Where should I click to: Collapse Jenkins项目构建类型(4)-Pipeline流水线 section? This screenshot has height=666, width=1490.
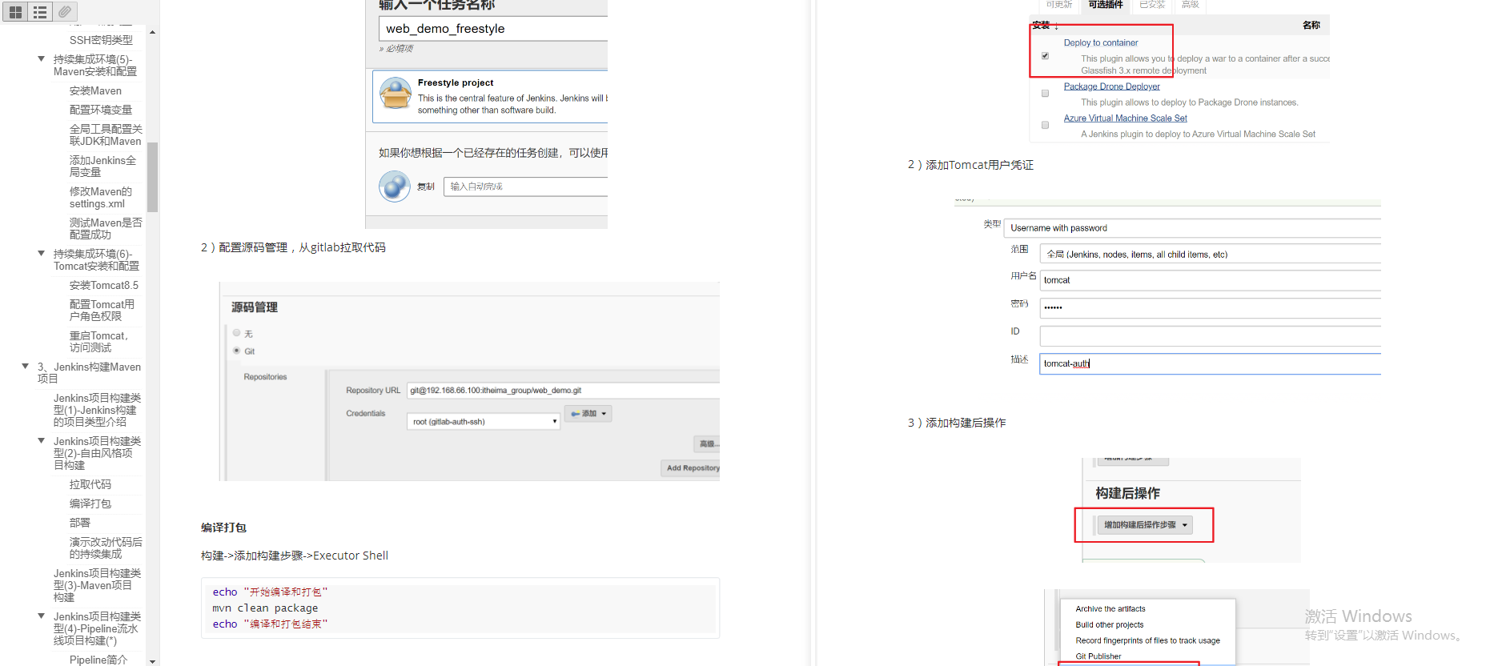42,616
